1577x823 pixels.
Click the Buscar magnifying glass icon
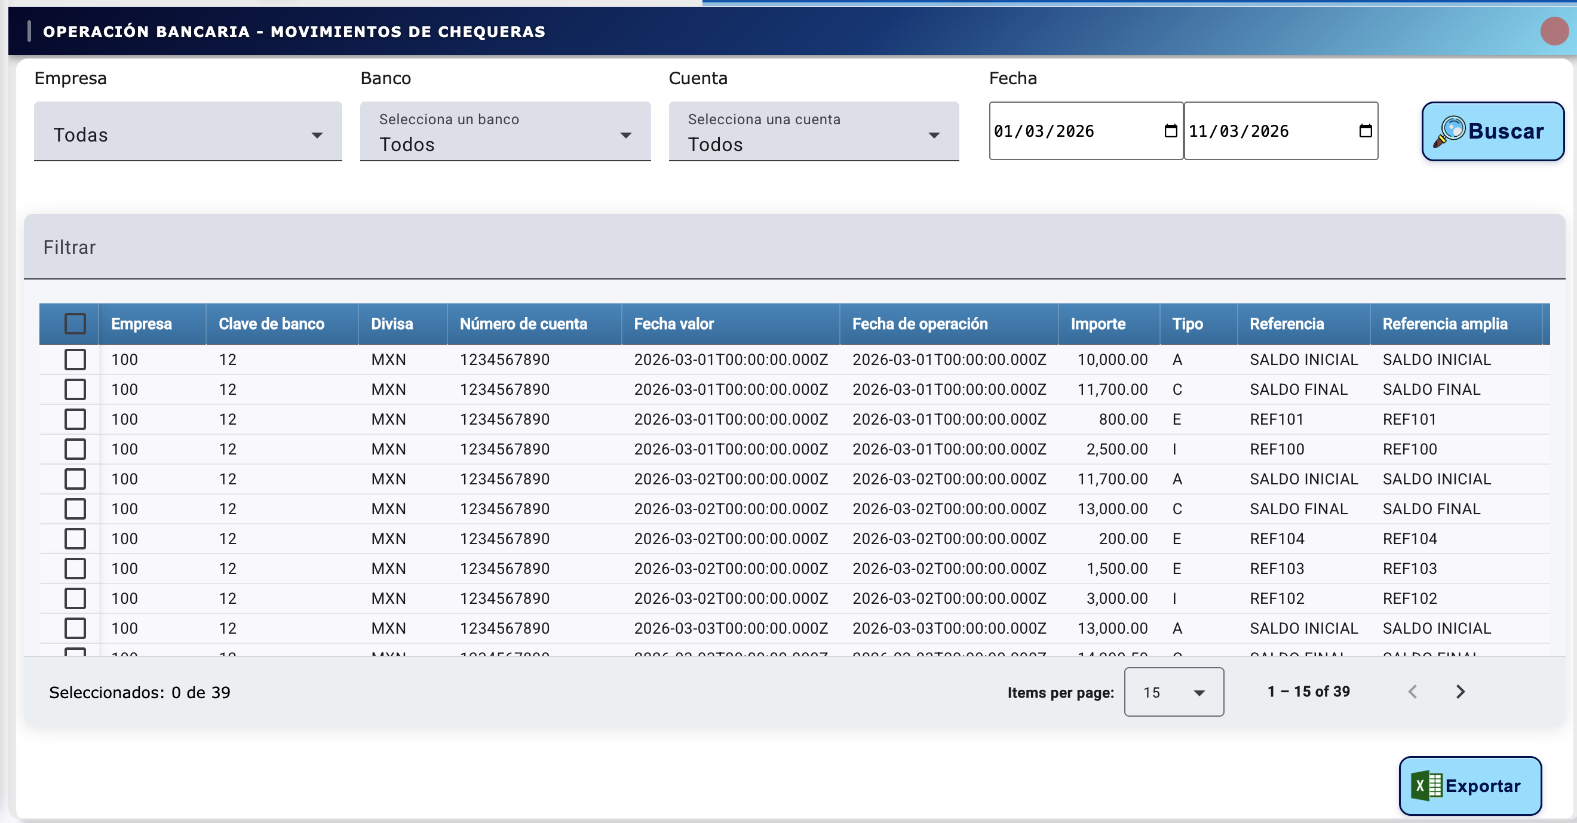coord(1450,131)
